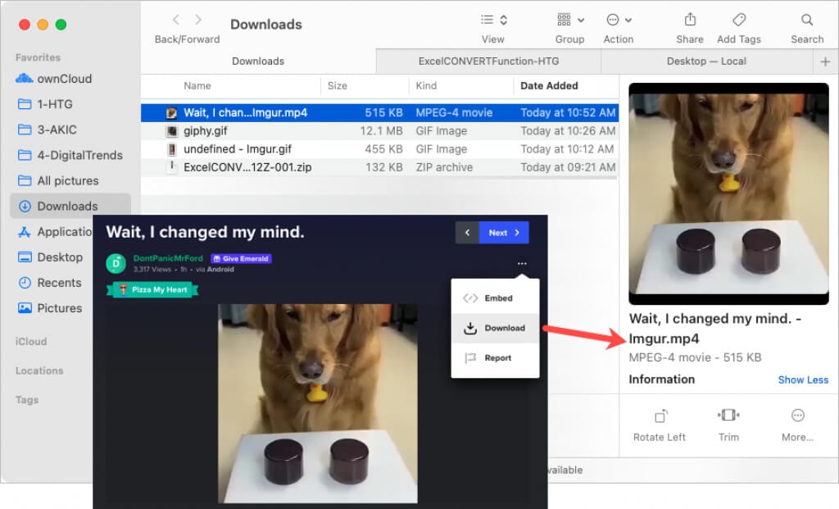Open the View mode dropdown
This screenshot has width=839, height=509.
coord(494,20)
